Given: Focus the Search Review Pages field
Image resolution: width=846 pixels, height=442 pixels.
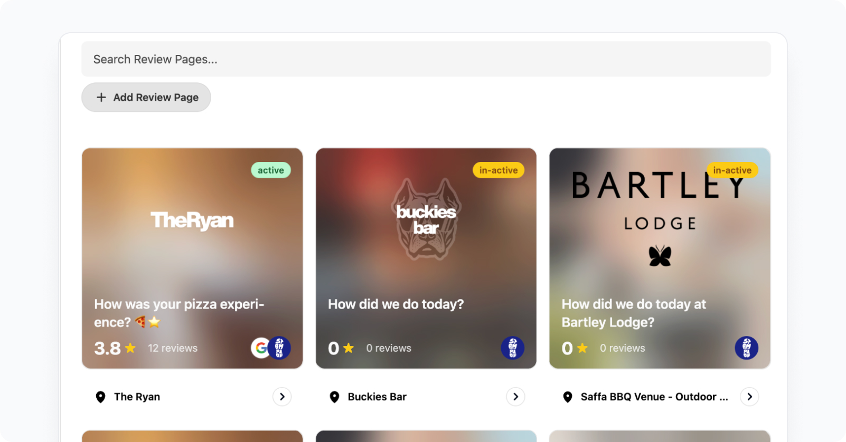Looking at the screenshot, I should coord(426,59).
